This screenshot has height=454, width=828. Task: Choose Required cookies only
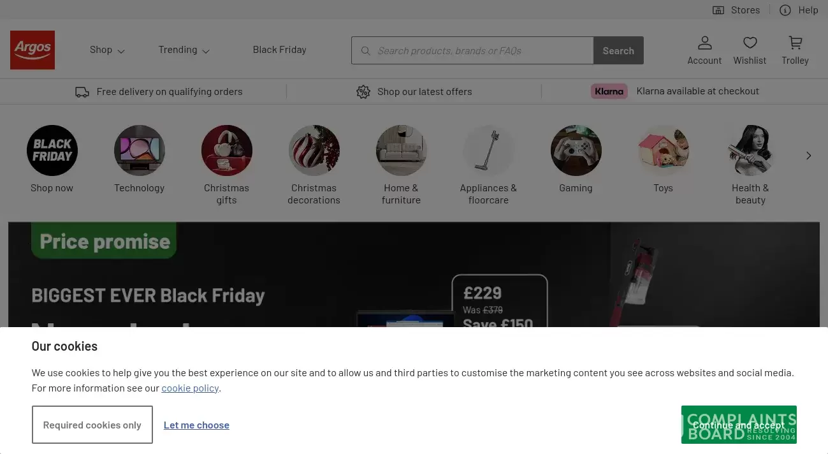pos(92,425)
